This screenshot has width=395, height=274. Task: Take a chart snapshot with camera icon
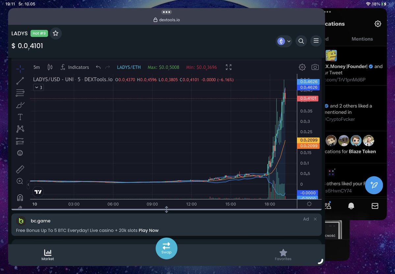click(x=315, y=67)
